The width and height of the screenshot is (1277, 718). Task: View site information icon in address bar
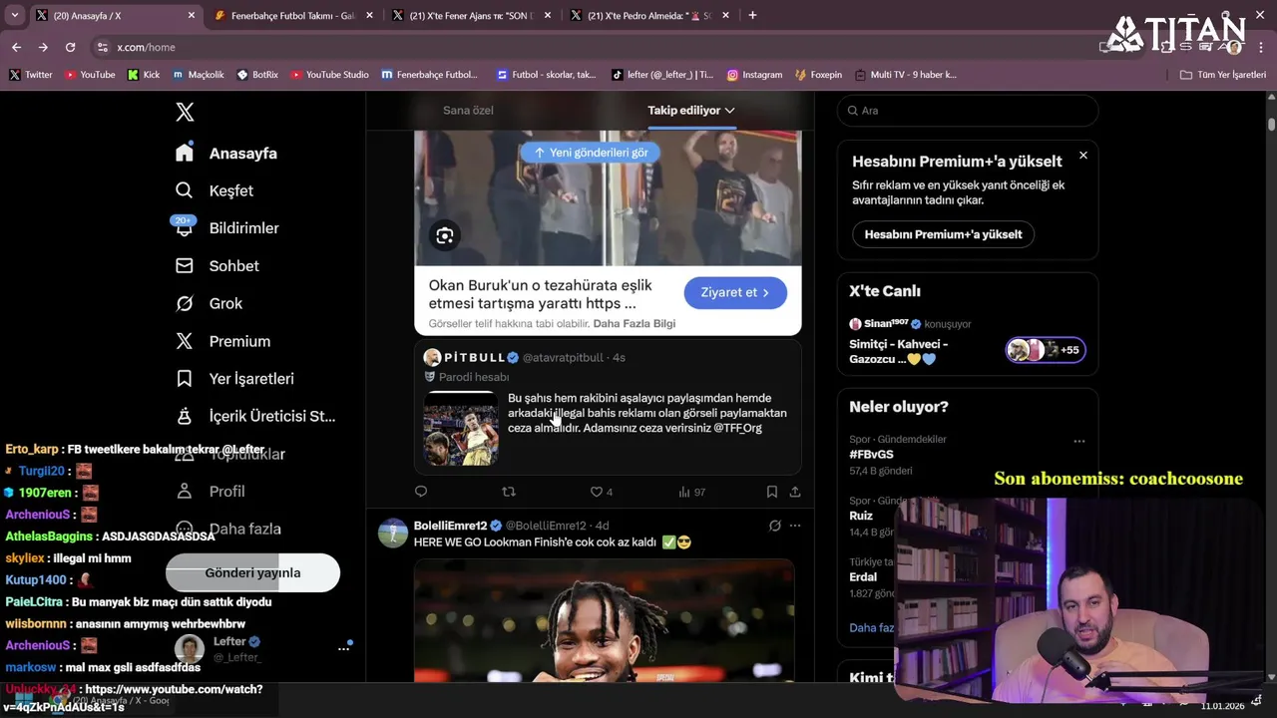pos(102,47)
